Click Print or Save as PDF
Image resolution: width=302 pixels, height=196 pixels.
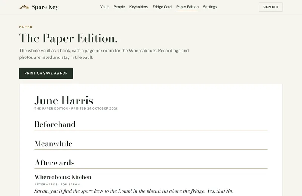[46, 73]
